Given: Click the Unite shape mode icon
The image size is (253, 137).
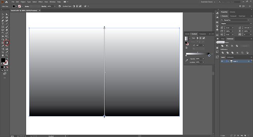Looking at the screenshot, I should pyautogui.click(x=222, y=46).
